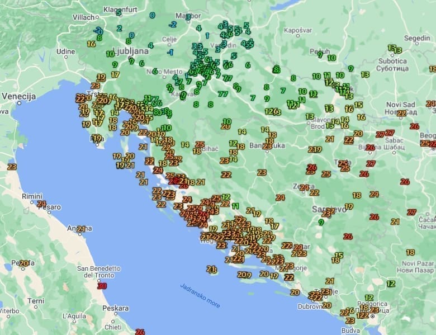Click the 27 marker above Čačak
The width and height of the screenshot is (436, 335).
pos(412,212)
